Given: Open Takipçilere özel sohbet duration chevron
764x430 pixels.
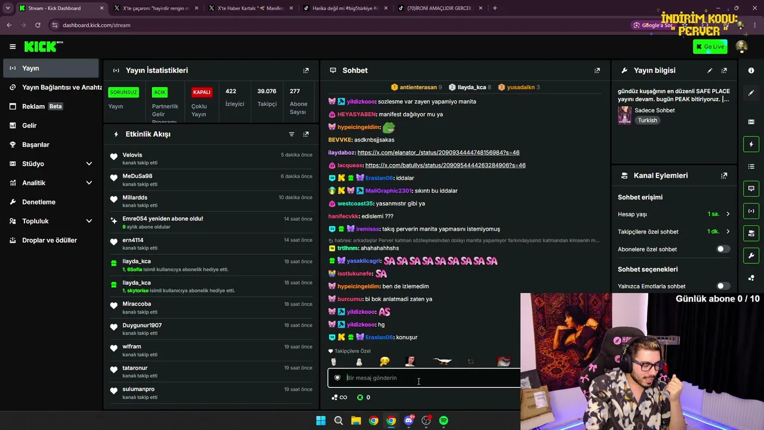Looking at the screenshot, I should pos(728,232).
